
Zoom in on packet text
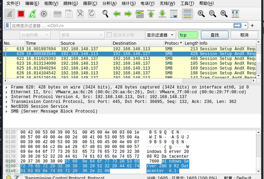(201, 14)
